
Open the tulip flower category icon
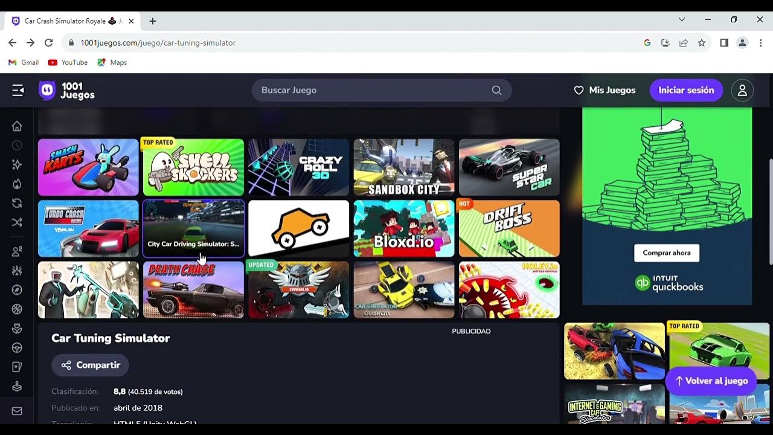[x=17, y=329]
